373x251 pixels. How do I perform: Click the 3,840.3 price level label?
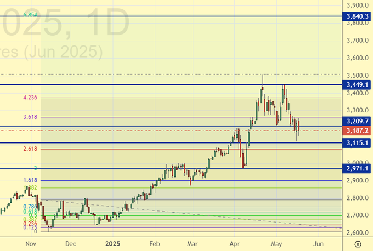click(x=358, y=16)
